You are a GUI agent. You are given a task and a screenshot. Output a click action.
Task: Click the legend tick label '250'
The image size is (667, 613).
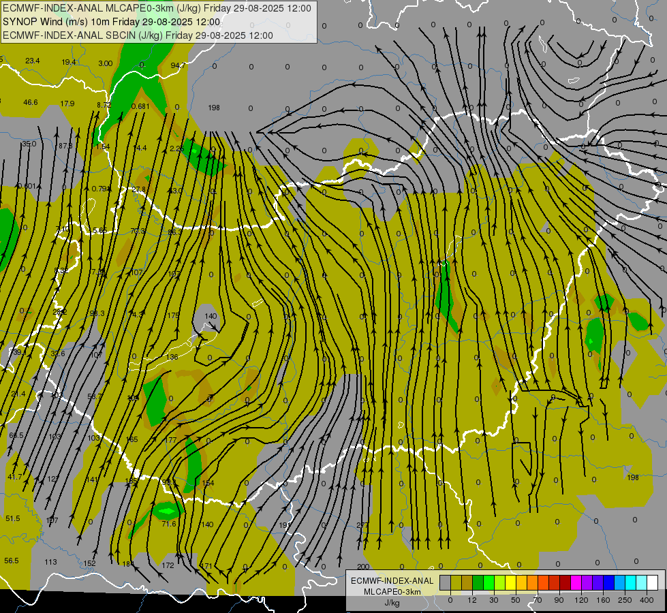pyautogui.click(x=625, y=600)
